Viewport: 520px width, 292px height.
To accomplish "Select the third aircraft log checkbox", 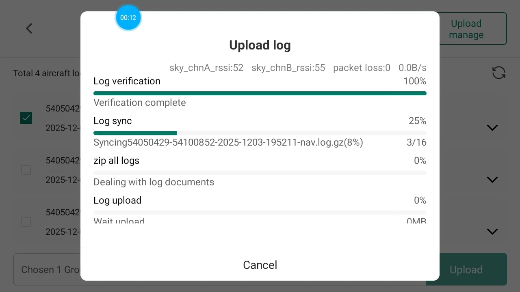I will pos(26,222).
